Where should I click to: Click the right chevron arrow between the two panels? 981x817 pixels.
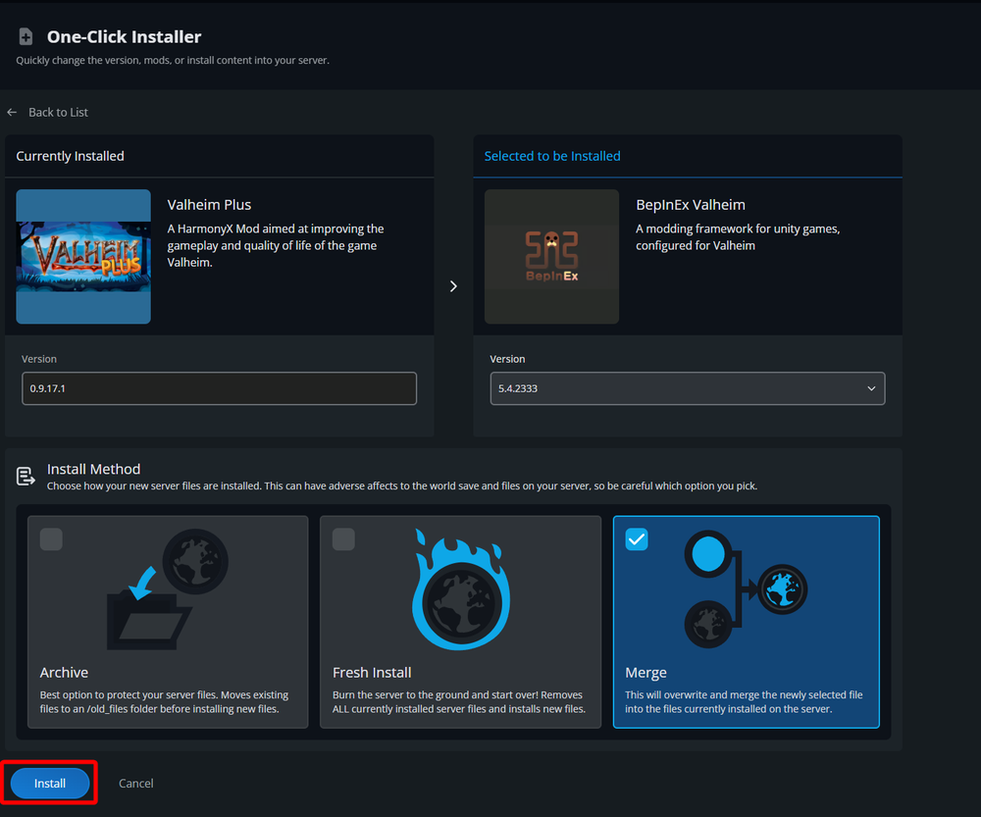point(453,286)
